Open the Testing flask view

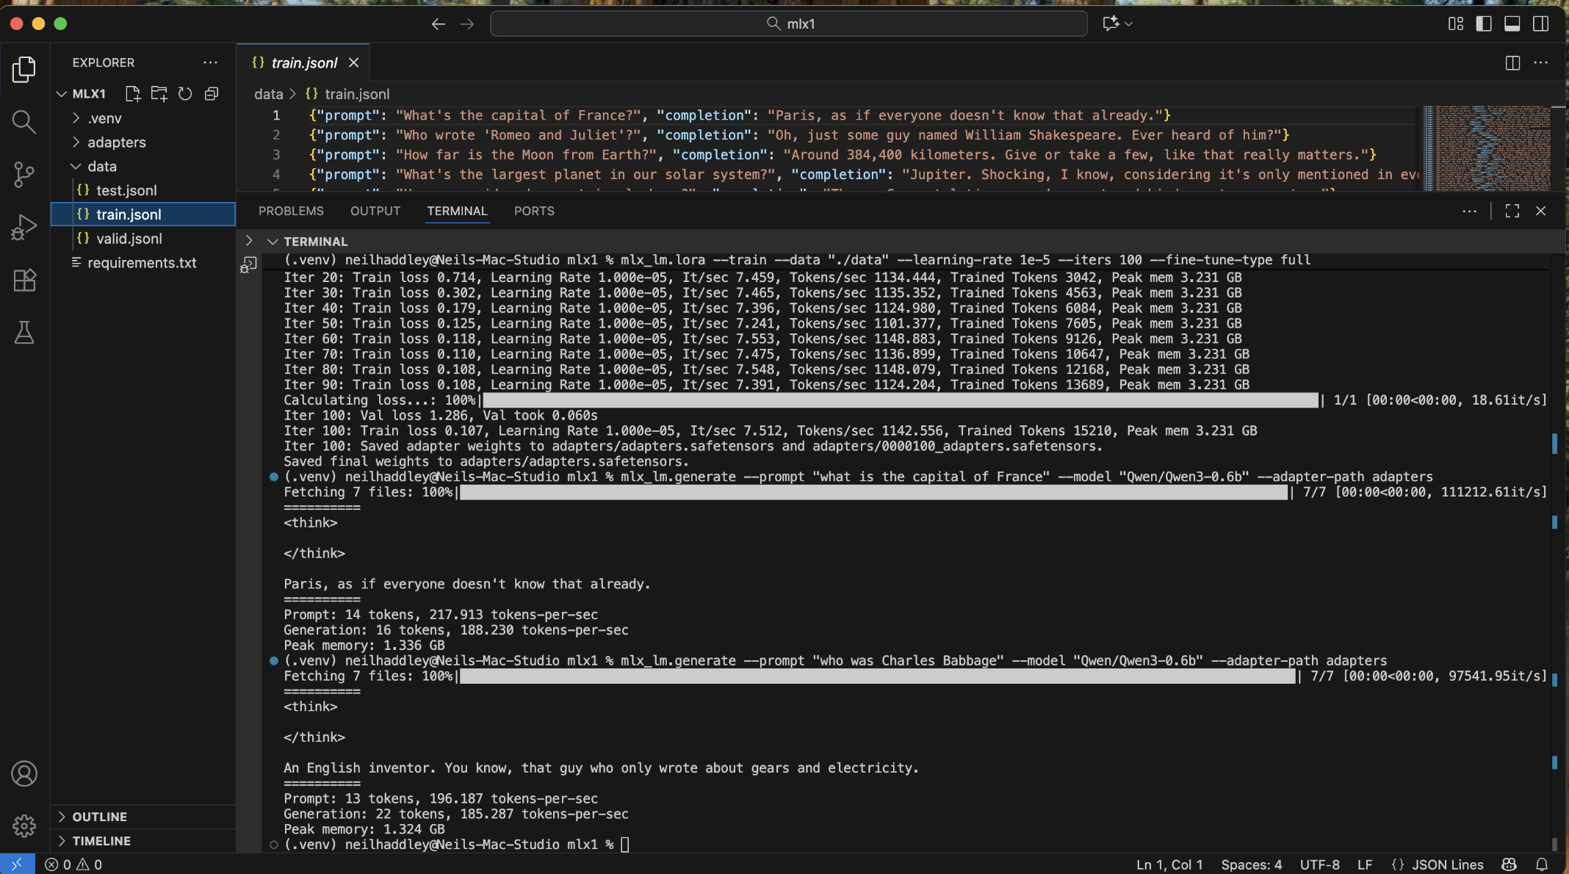tap(24, 333)
